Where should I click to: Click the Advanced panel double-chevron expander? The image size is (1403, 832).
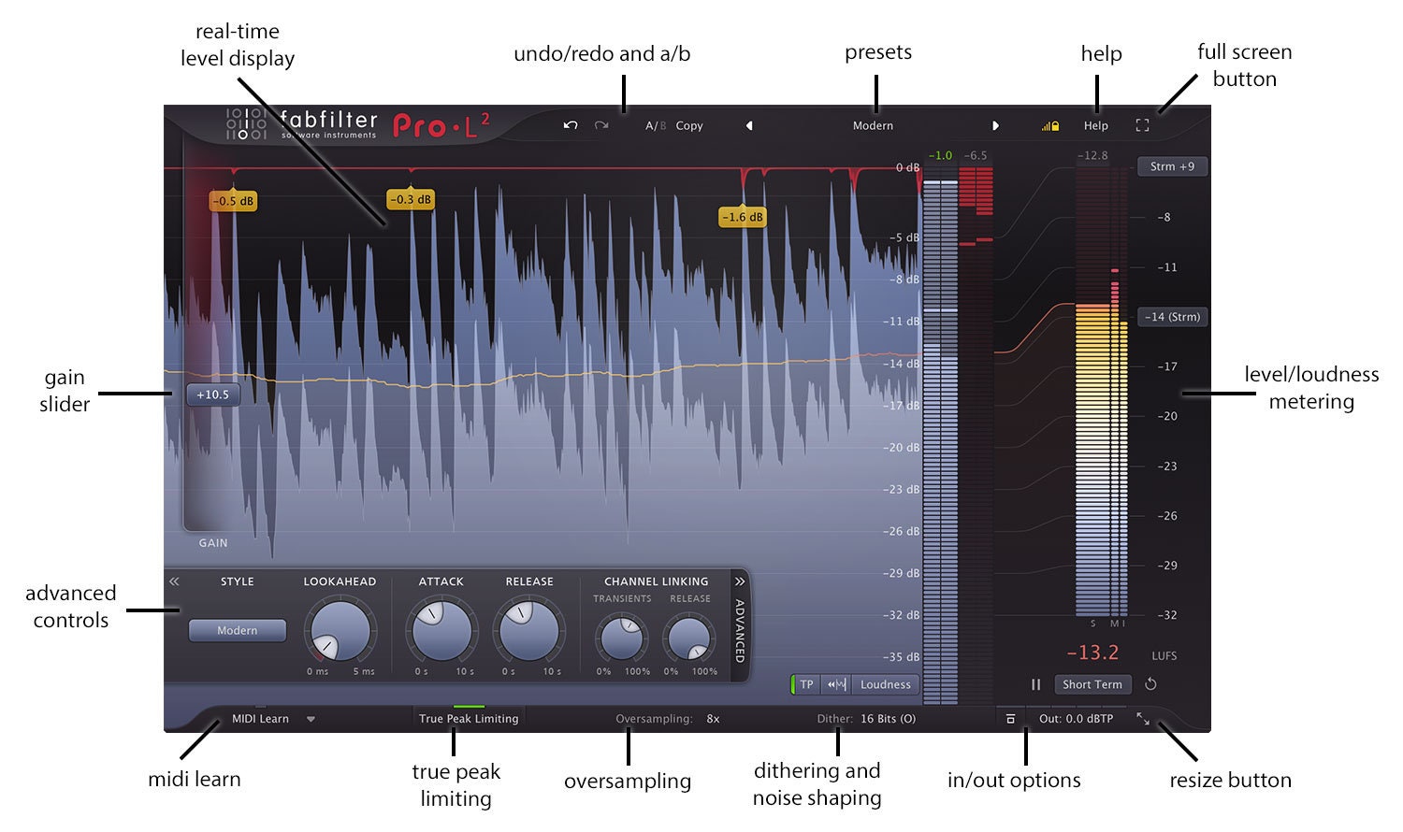740,581
